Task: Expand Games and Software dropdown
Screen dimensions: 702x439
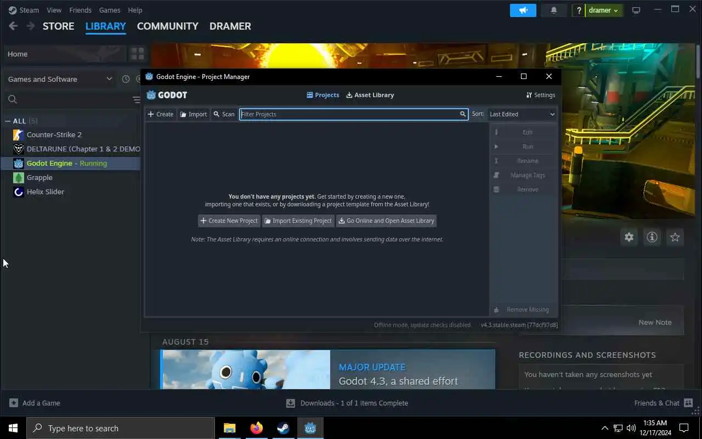Action: pos(60,79)
